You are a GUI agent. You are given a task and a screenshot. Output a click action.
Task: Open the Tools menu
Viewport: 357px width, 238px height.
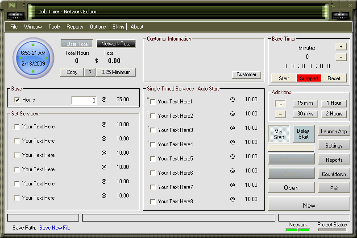54,27
